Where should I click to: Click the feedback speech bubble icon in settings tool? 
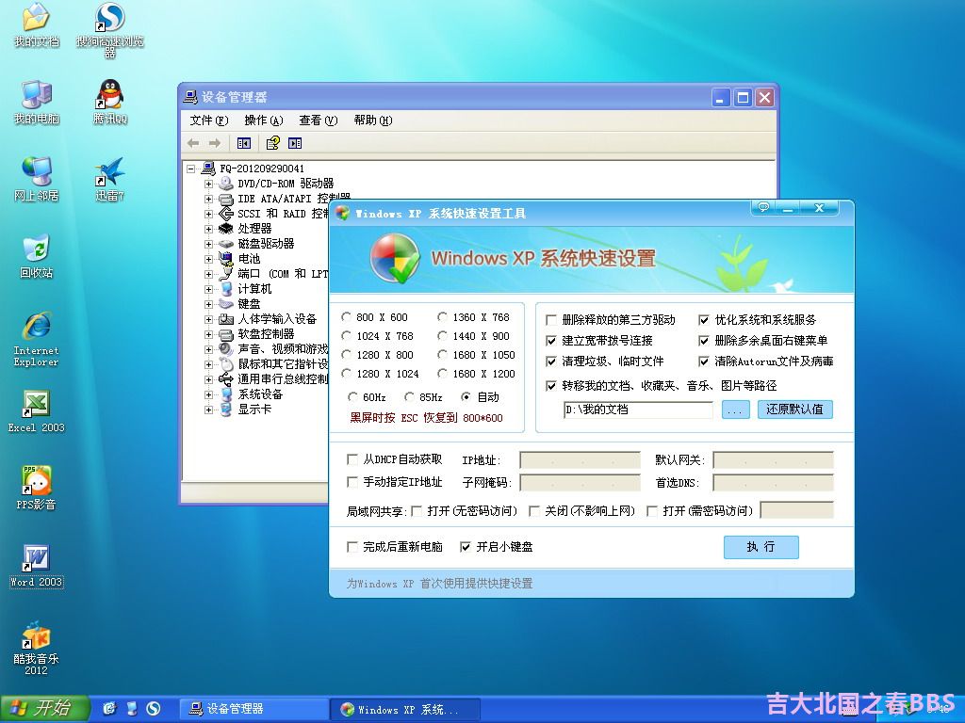coord(763,207)
